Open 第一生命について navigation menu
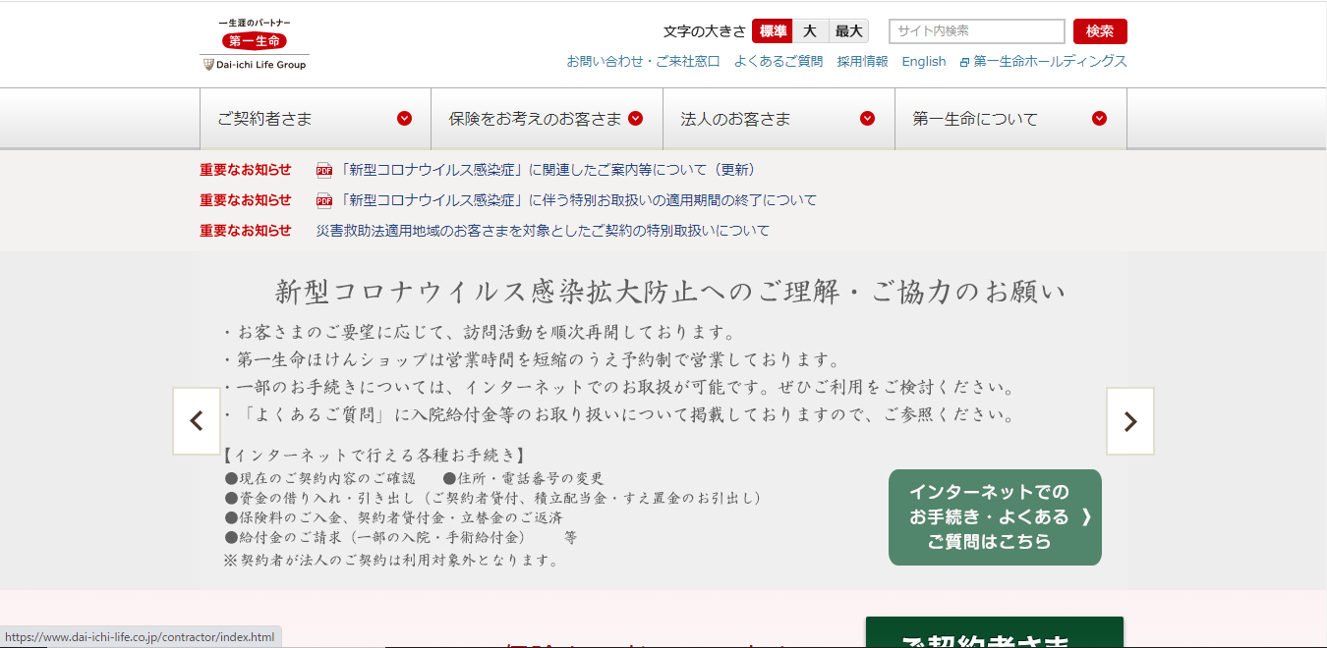This screenshot has width=1327, height=648. [x=1011, y=119]
